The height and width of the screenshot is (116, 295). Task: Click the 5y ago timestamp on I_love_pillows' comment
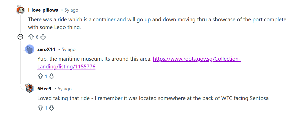(71, 10)
